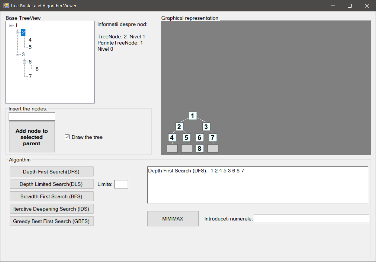This screenshot has width=376, height=262.
Task: Collapse node 6 in the tree view
Action: (25, 62)
